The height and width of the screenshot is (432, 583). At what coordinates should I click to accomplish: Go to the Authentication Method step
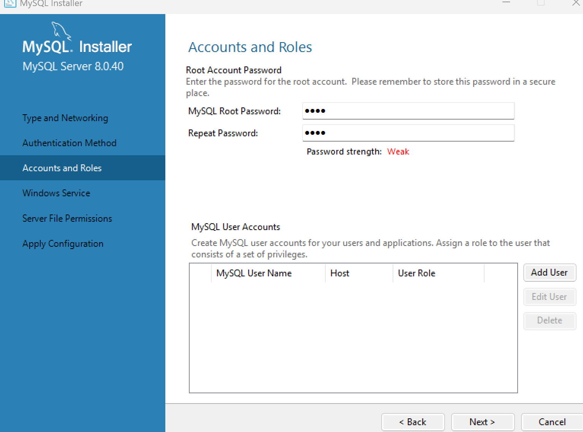[x=69, y=143]
